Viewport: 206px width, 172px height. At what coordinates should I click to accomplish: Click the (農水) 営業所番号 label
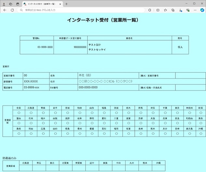click(149, 76)
